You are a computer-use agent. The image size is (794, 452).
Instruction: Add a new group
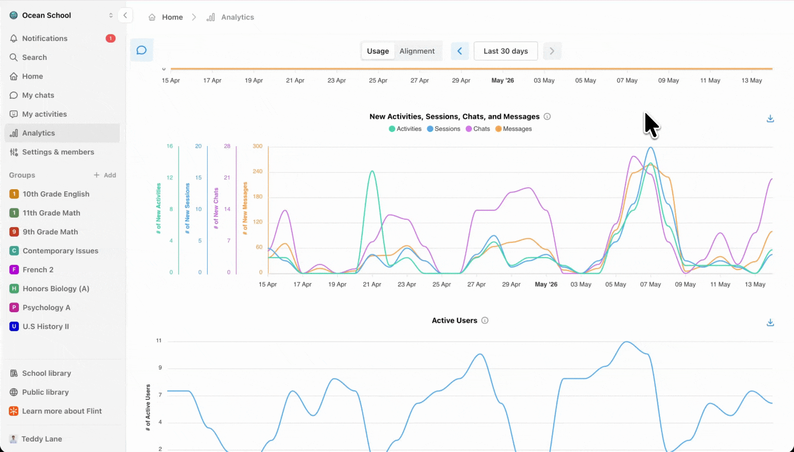[x=105, y=175]
